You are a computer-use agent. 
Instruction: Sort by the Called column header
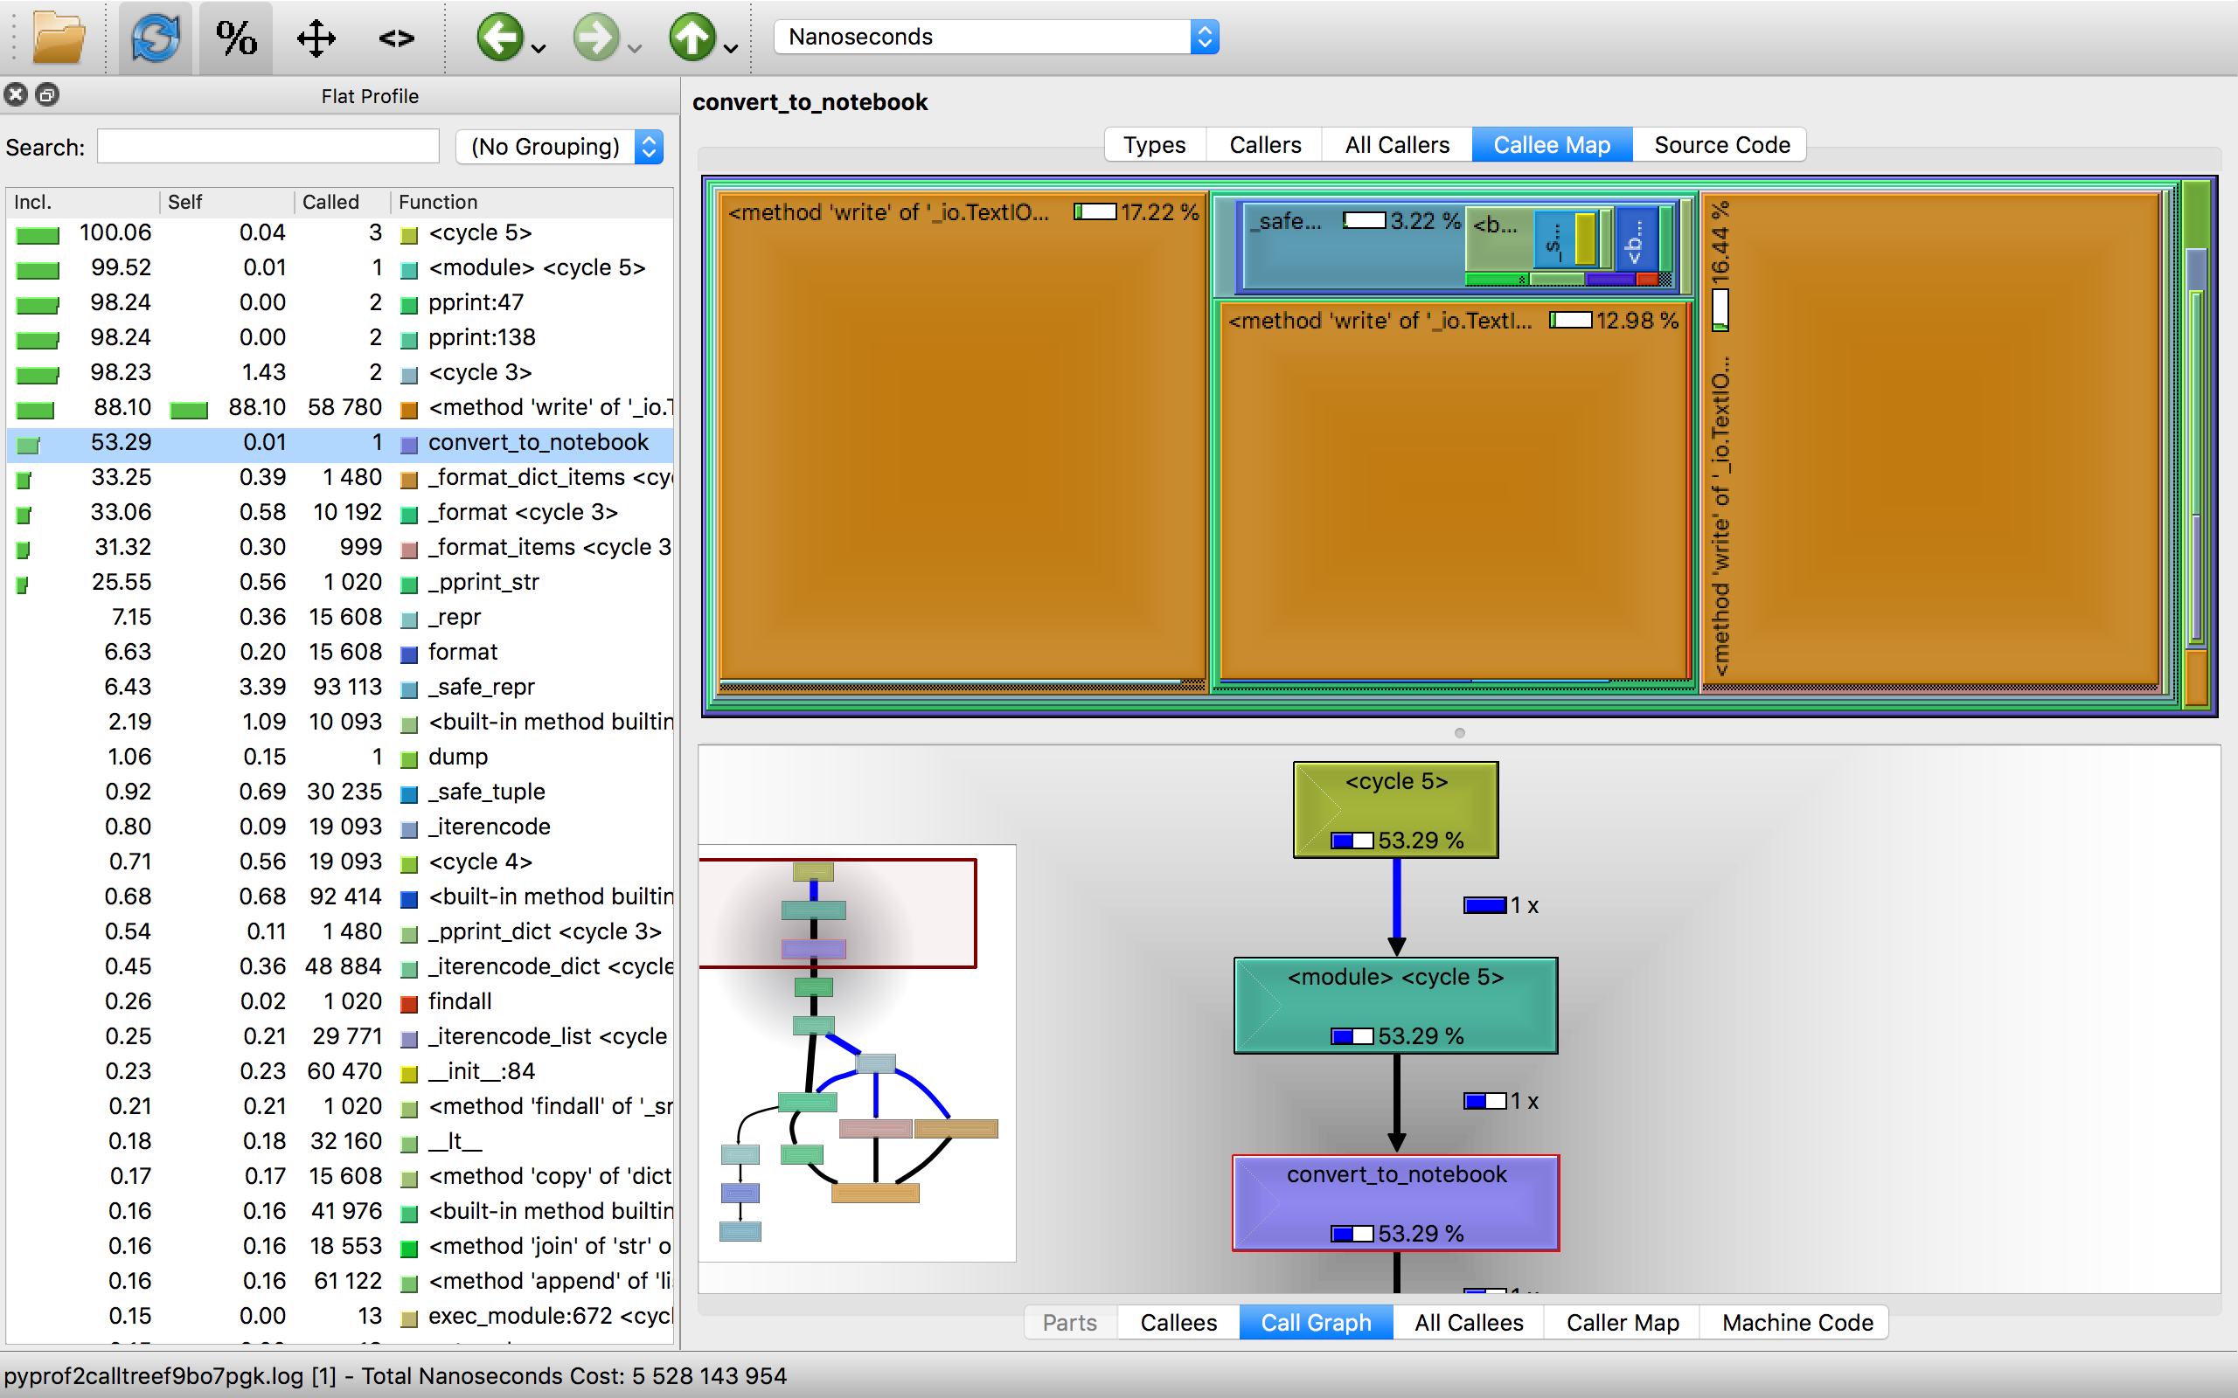330,202
